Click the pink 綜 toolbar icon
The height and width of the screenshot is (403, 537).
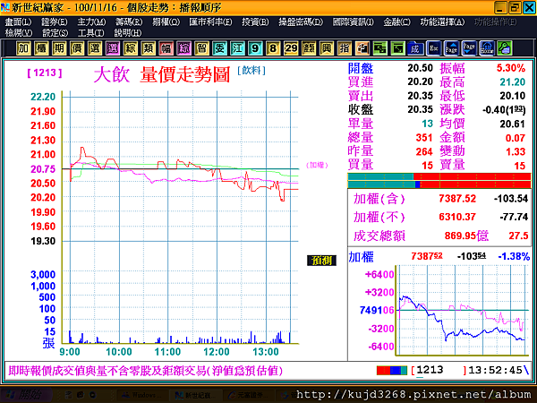[x=183, y=48]
